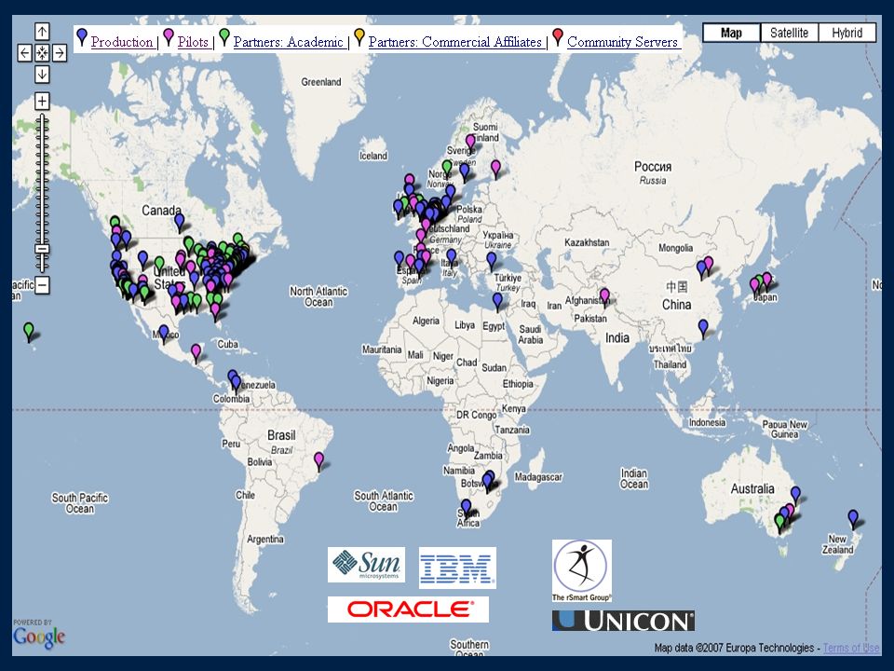
Task: Click the rSmart Group logo
Action: tap(581, 570)
